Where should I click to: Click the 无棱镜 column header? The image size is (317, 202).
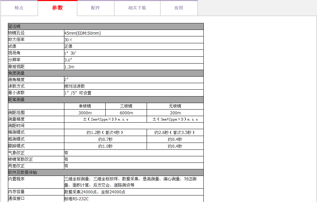pyautogui.click(x=175, y=106)
